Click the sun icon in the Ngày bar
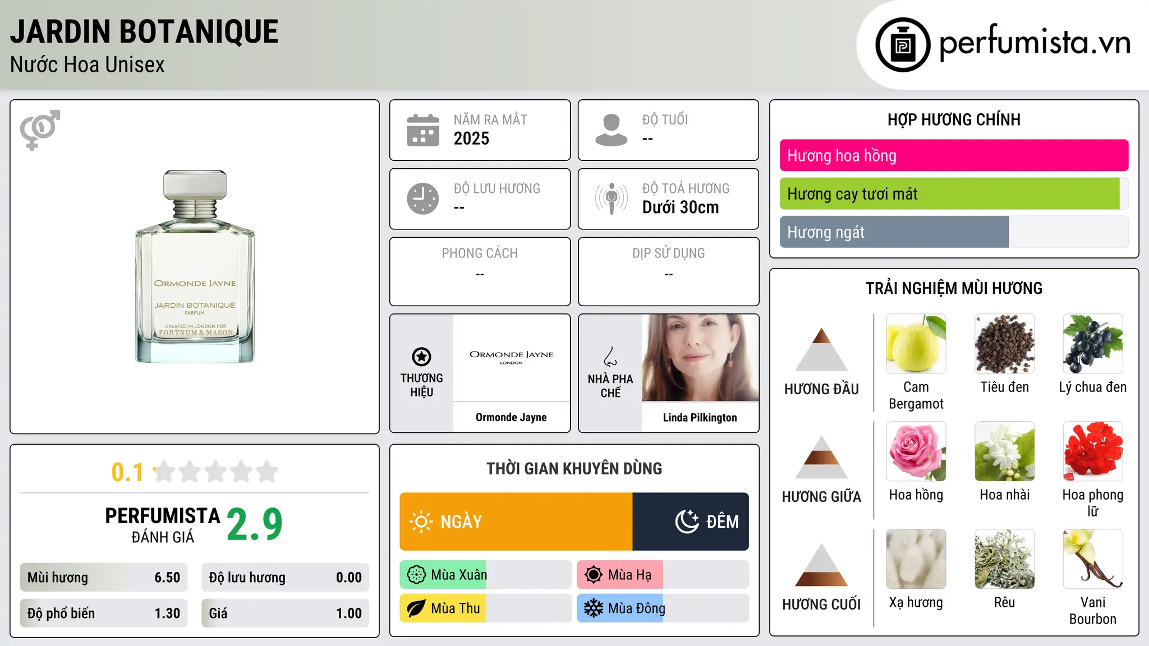Screen dimensions: 1149x646 (421, 522)
